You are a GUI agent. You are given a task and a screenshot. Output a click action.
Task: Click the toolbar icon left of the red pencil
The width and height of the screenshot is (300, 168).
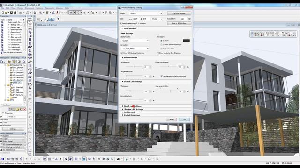tap(53, 13)
